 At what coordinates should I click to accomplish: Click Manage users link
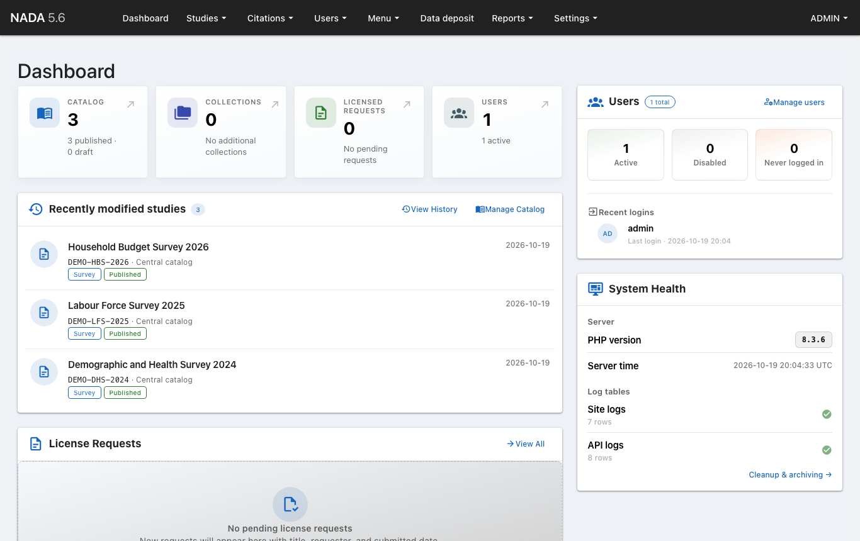[x=794, y=102]
